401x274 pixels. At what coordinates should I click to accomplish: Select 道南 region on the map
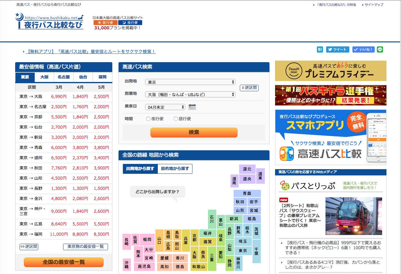coord(235,181)
